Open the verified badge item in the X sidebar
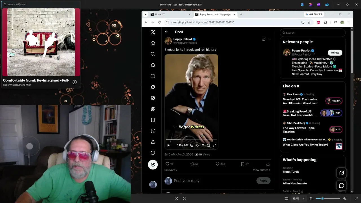This screenshot has width=361, height=203. [153, 98]
